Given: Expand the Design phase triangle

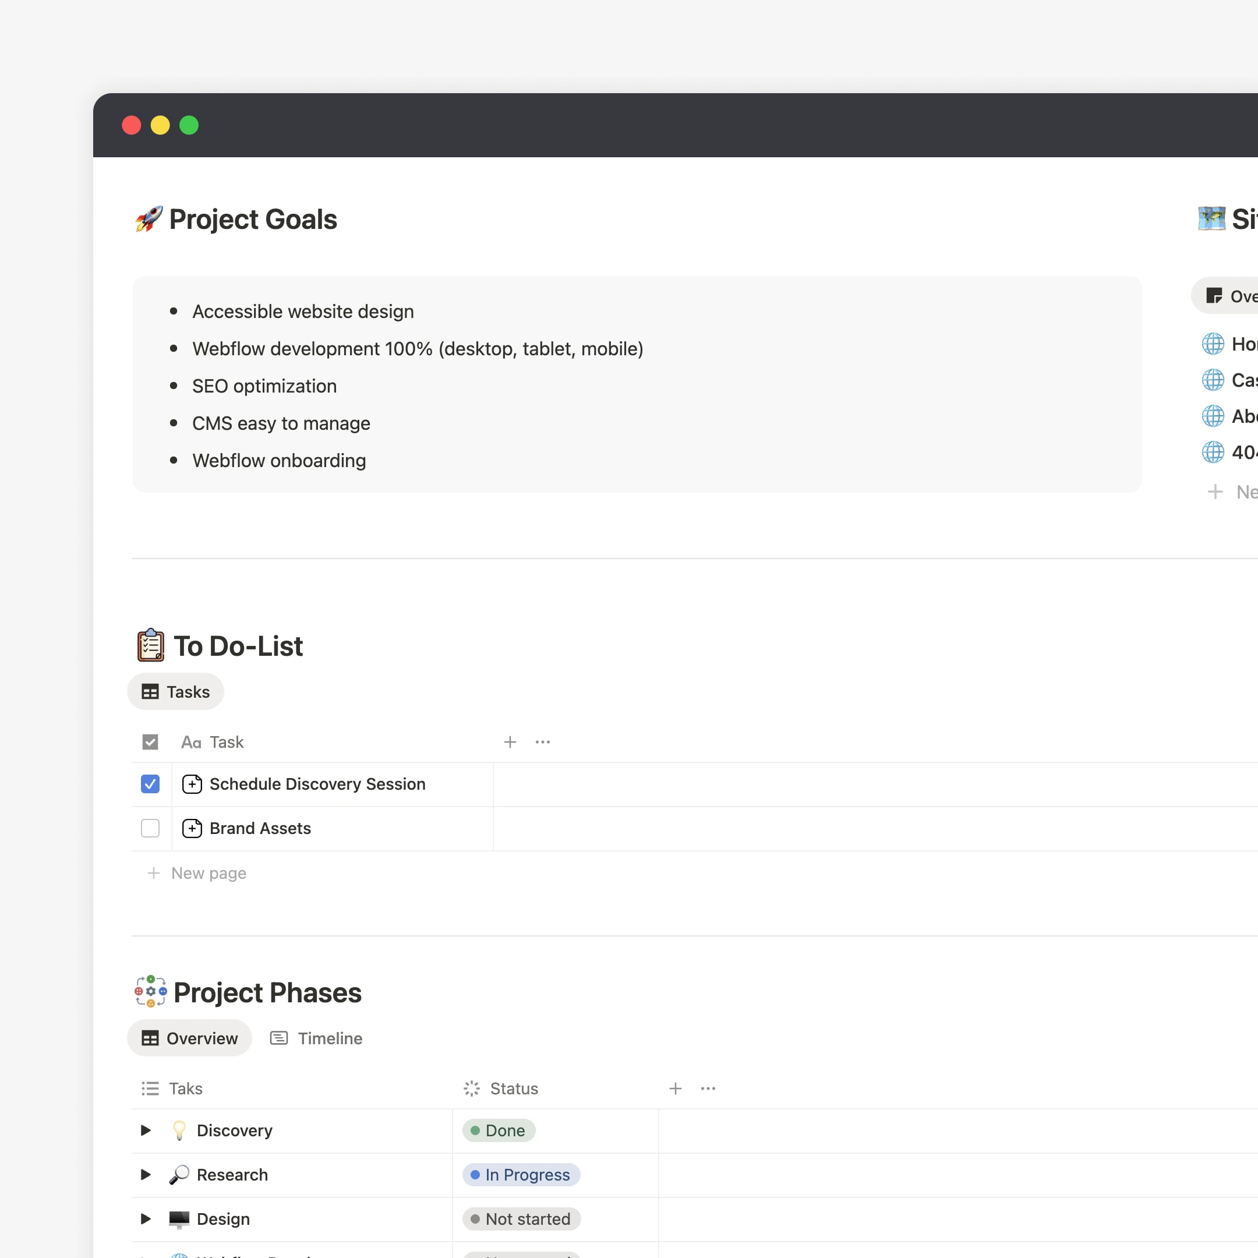Looking at the screenshot, I should (x=145, y=1219).
